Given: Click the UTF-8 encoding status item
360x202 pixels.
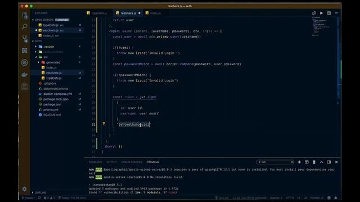Looking at the screenshot, I should (x=290, y=198).
